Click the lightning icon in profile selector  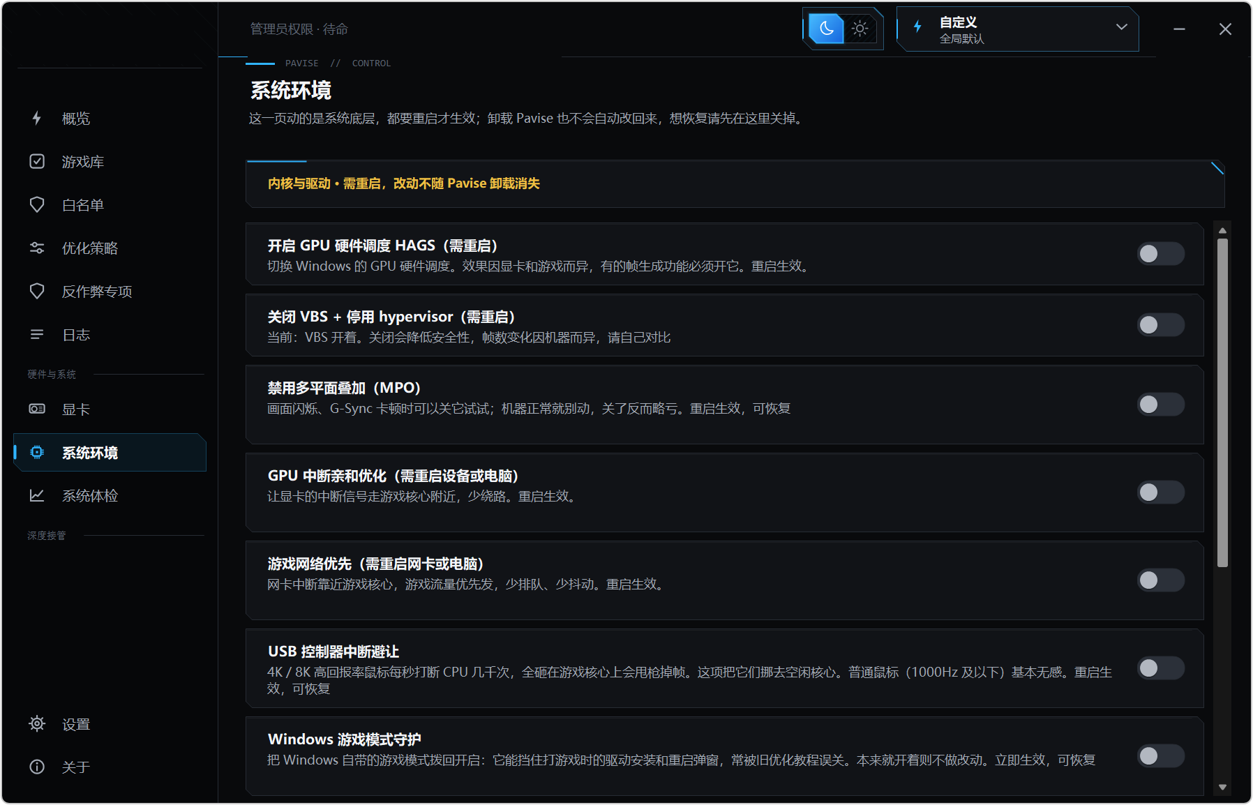918,27
